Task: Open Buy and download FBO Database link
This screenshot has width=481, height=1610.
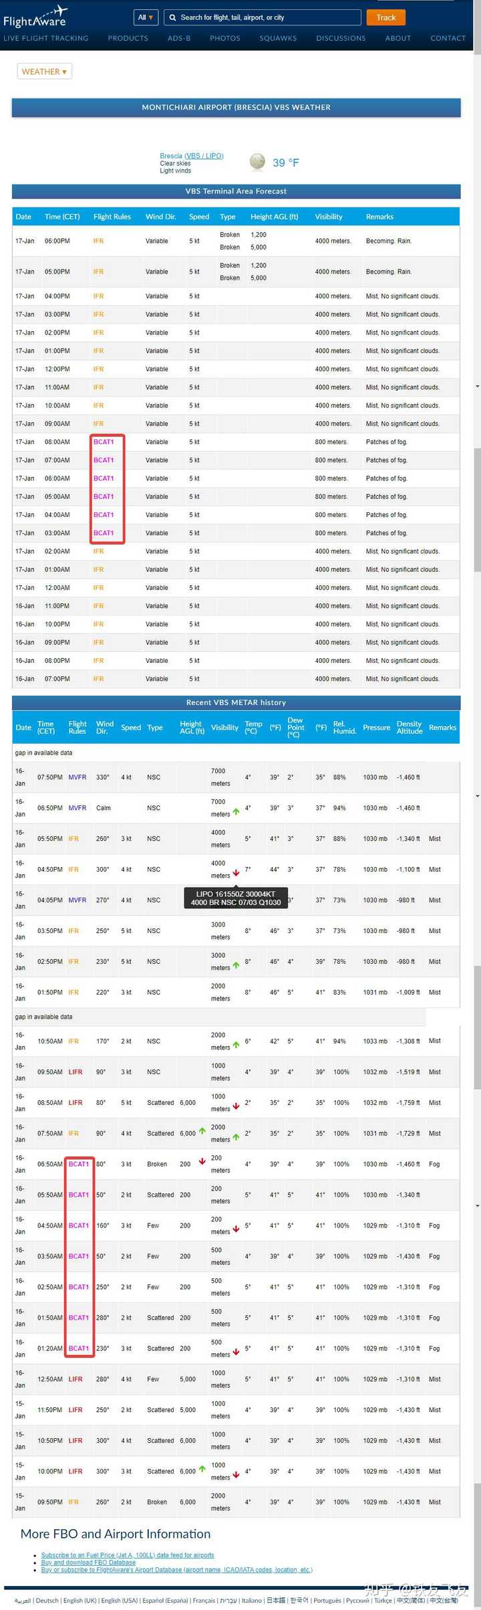Action: pos(88,1563)
